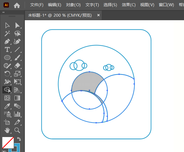Viewport: 184px width, 152px height.
Task: Select the Pen tool
Action: pos(7,42)
